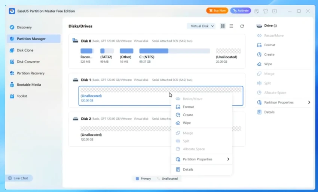
Task: Click the Buy Now button
Action: coord(217,10)
